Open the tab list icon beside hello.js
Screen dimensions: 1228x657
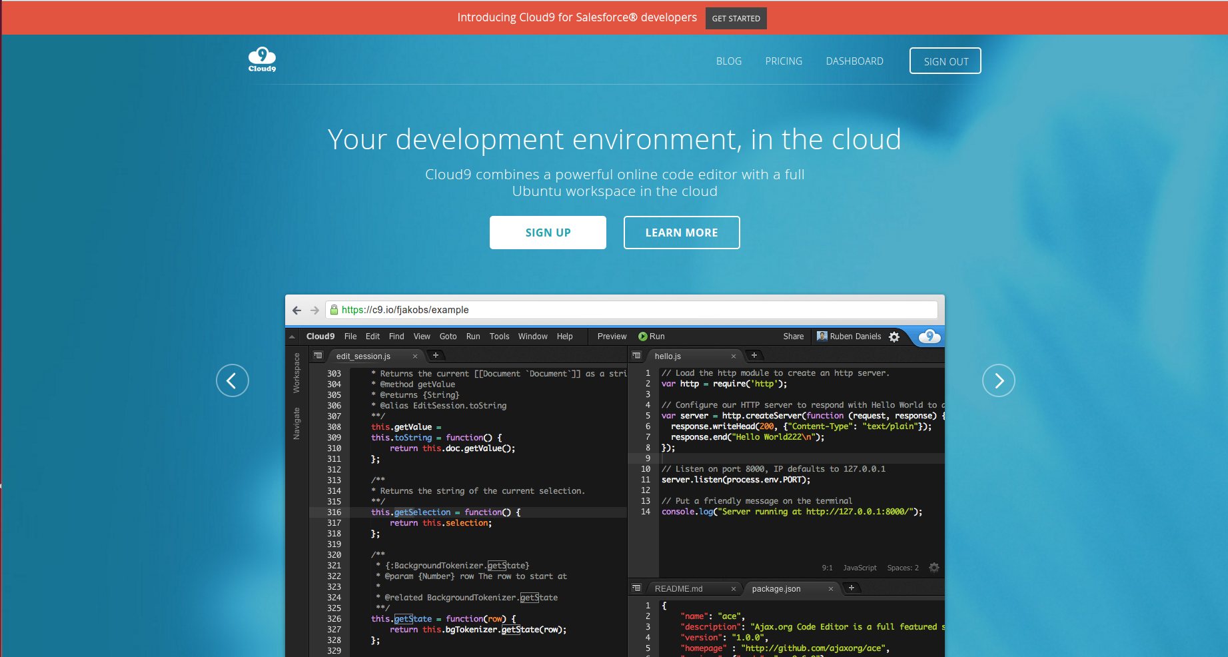point(636,356)
